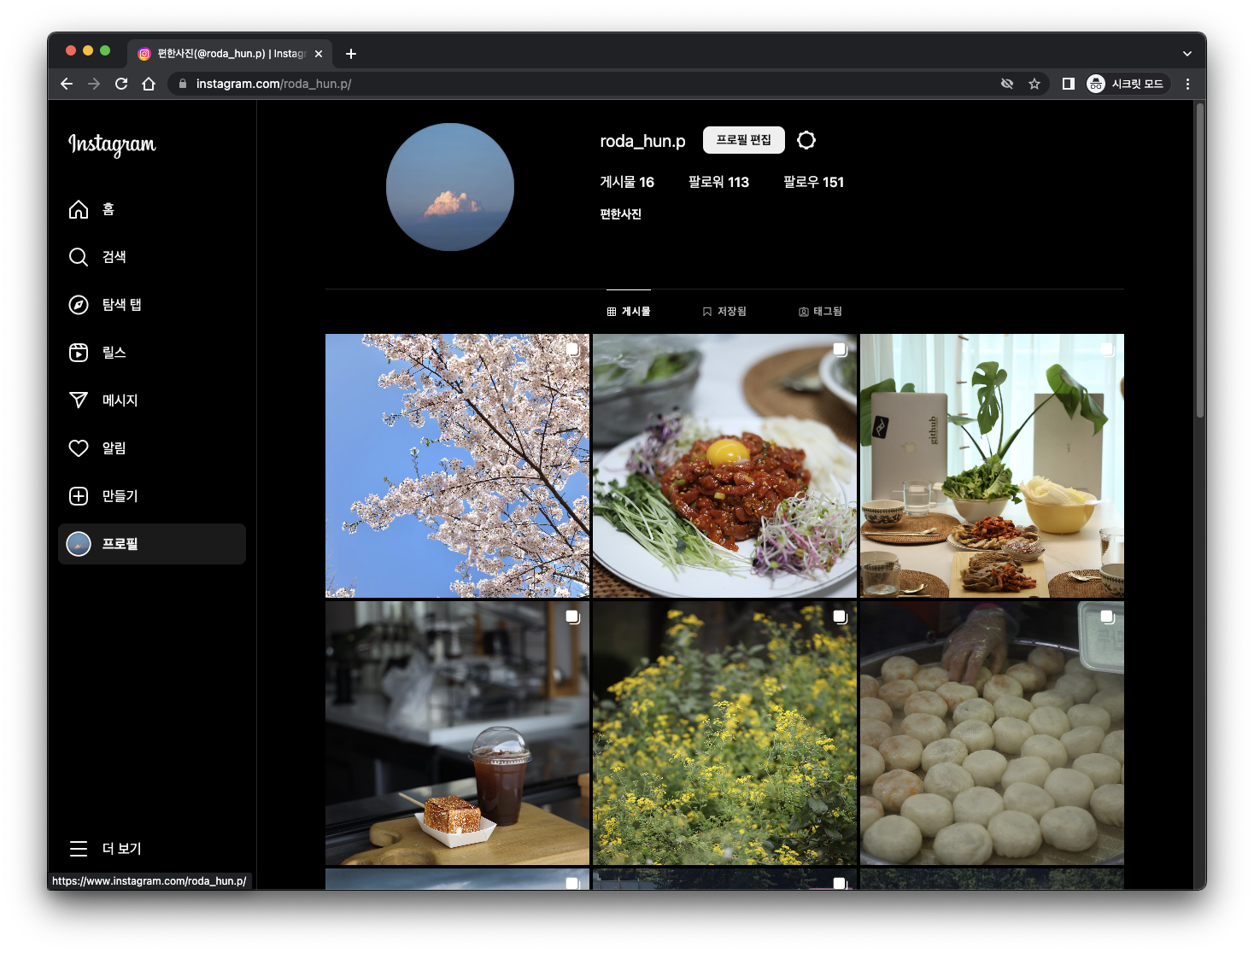Open 팔로우 151 following list

813,182
